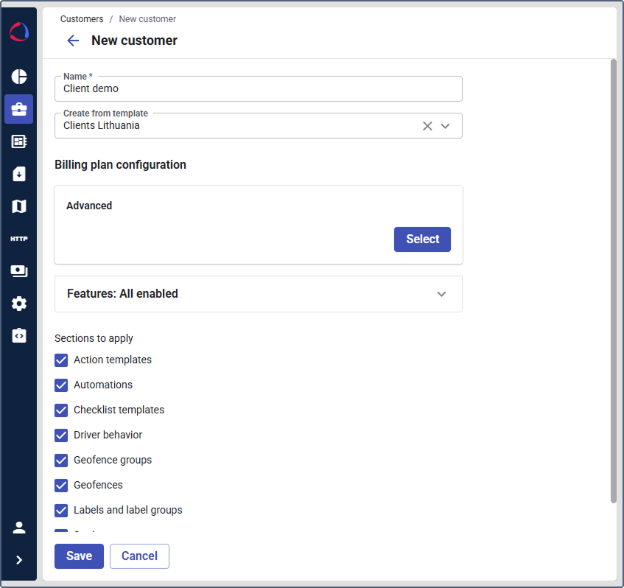Expand the sidebar with bottom chevron

(x=19, y=560)
